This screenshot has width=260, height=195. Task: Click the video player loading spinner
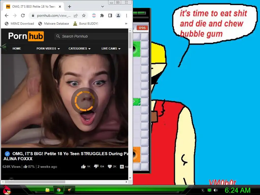click(85, 101)
